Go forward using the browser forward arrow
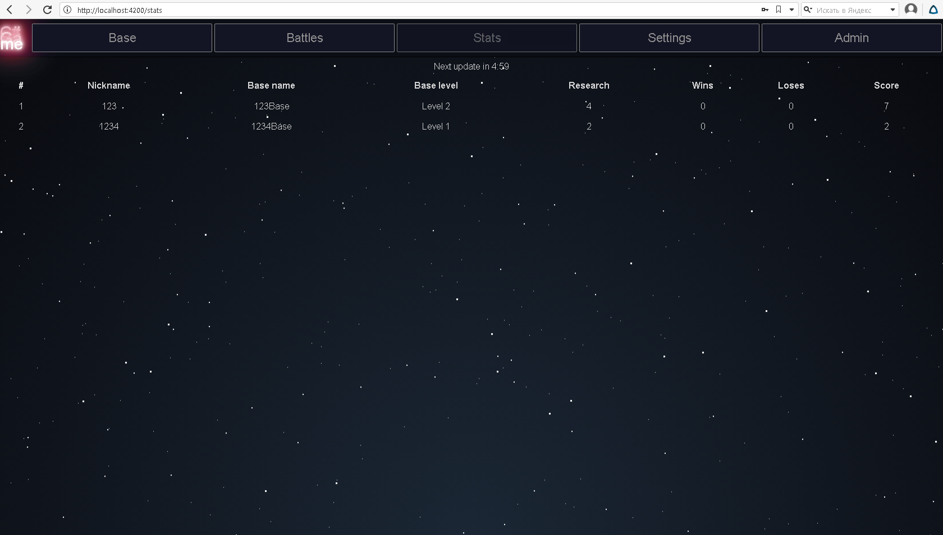Image resolution: width=943 pixels, height=535 pixels. click(29, 10)
